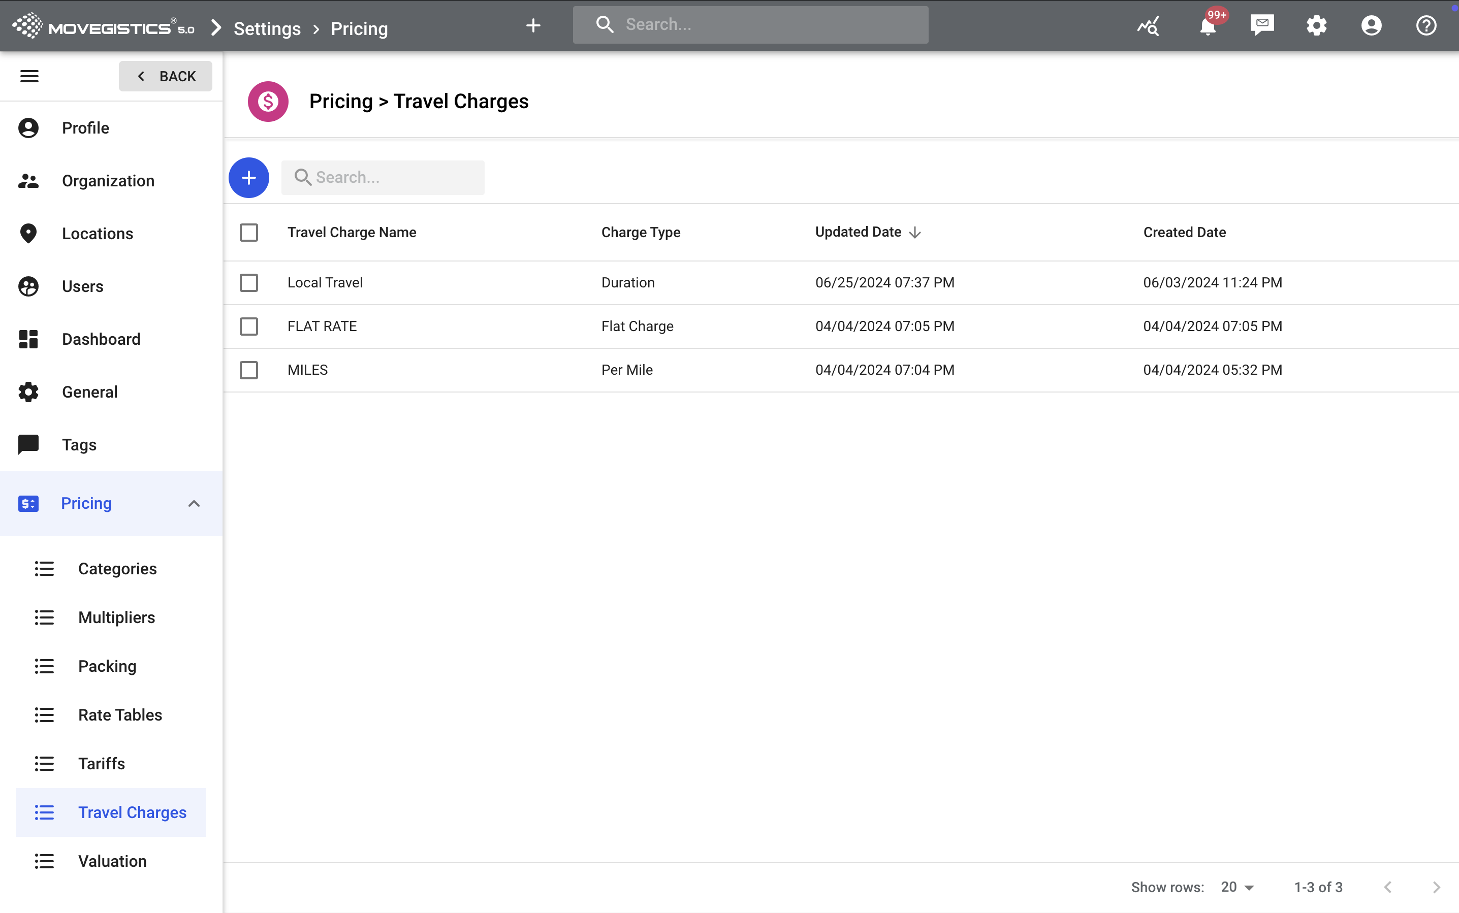Select Organization in the sidebar

tap(108, 181)
